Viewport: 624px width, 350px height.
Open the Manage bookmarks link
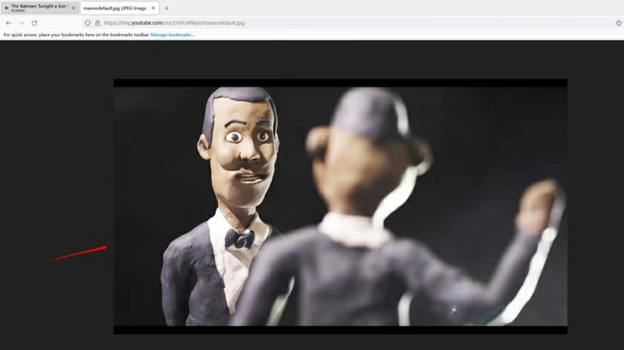172,35
